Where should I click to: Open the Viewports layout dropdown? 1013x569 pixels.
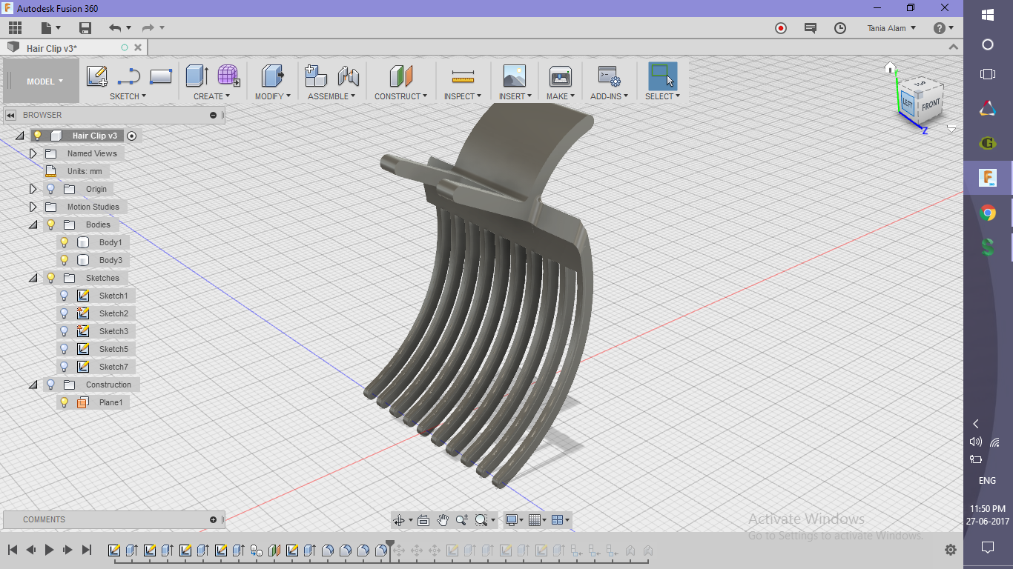(561, 520)
